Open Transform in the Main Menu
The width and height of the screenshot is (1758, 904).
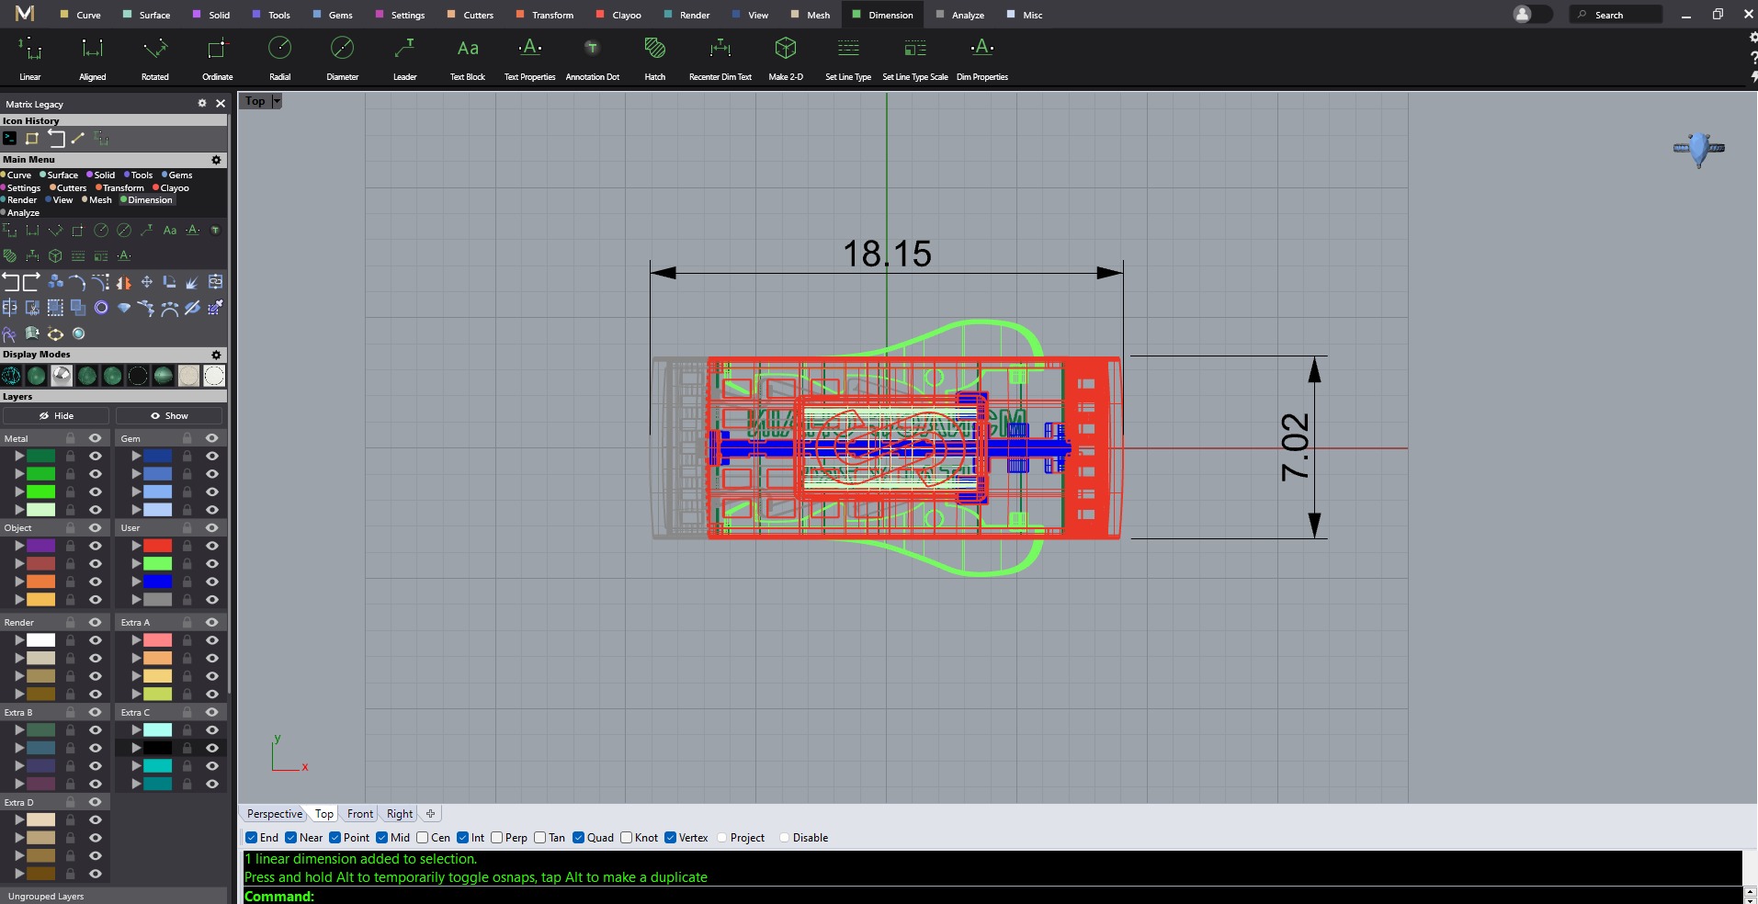click(x=120, y=187)
